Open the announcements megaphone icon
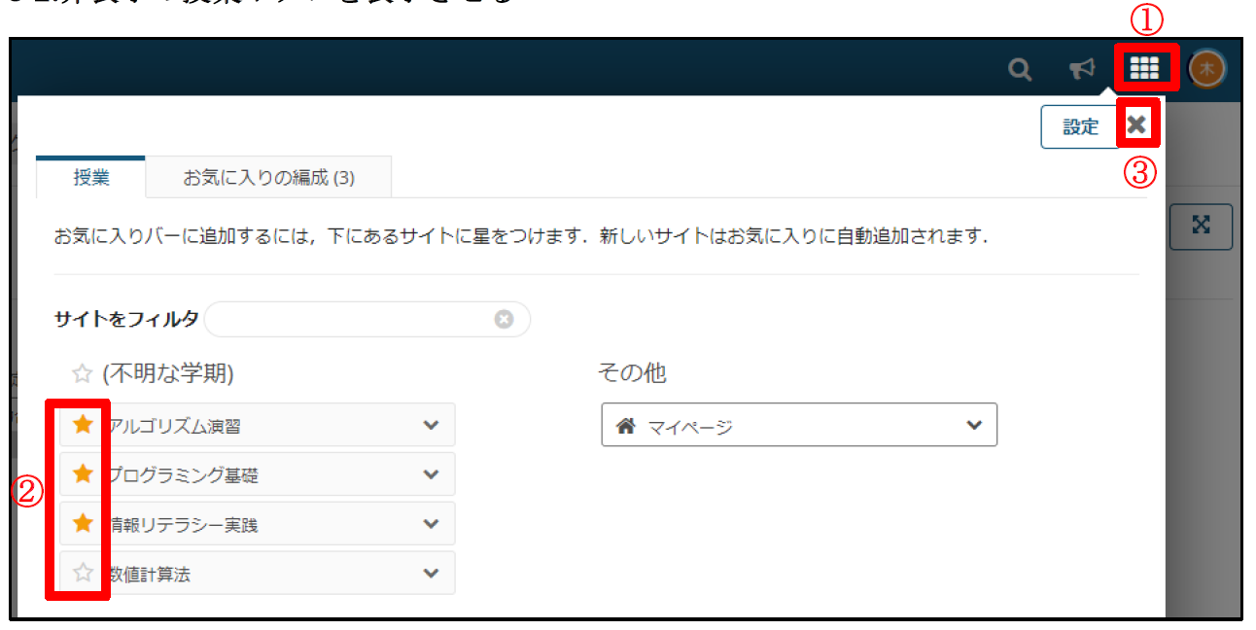This screenshot has height=630, width=1256. 1081,69
